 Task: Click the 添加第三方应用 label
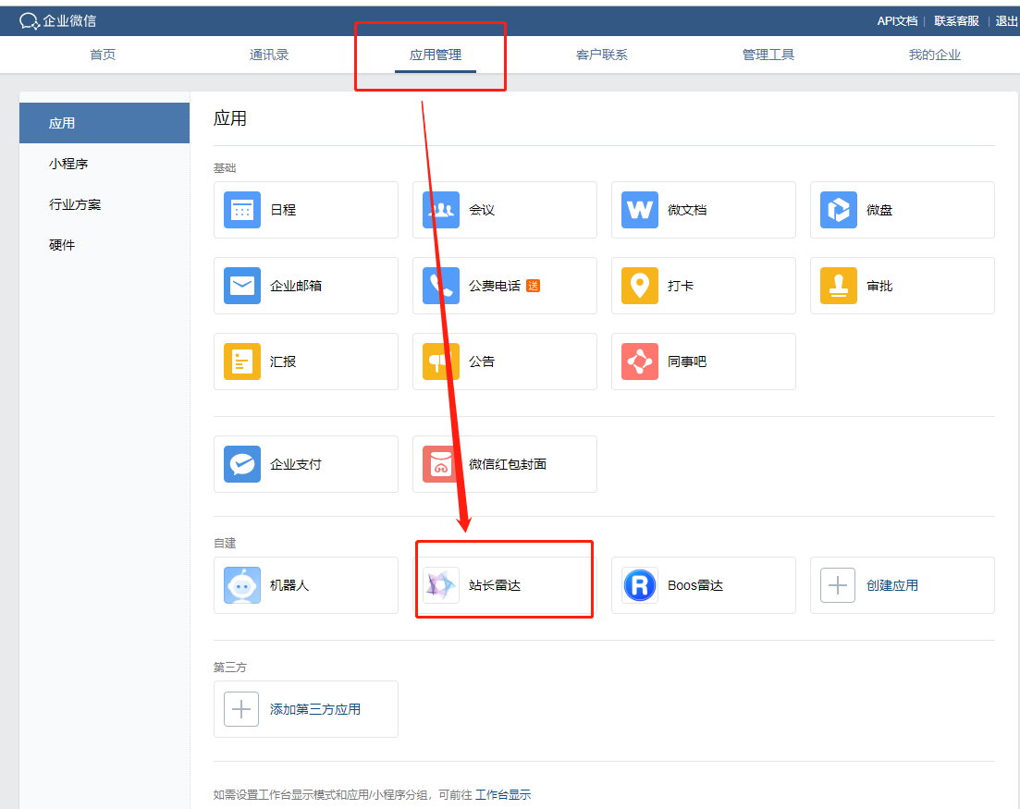314,709
